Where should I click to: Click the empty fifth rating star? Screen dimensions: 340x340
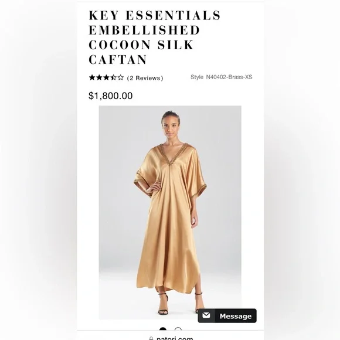[121, 77]
